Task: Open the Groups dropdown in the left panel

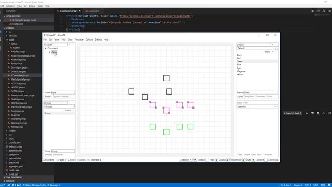Action: 59,106
